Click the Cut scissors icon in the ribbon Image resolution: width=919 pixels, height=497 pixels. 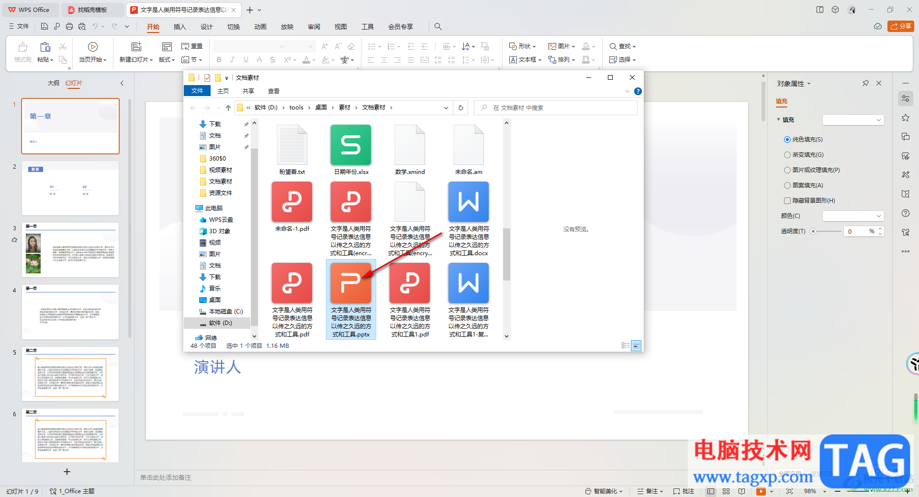tap(63, 46)
